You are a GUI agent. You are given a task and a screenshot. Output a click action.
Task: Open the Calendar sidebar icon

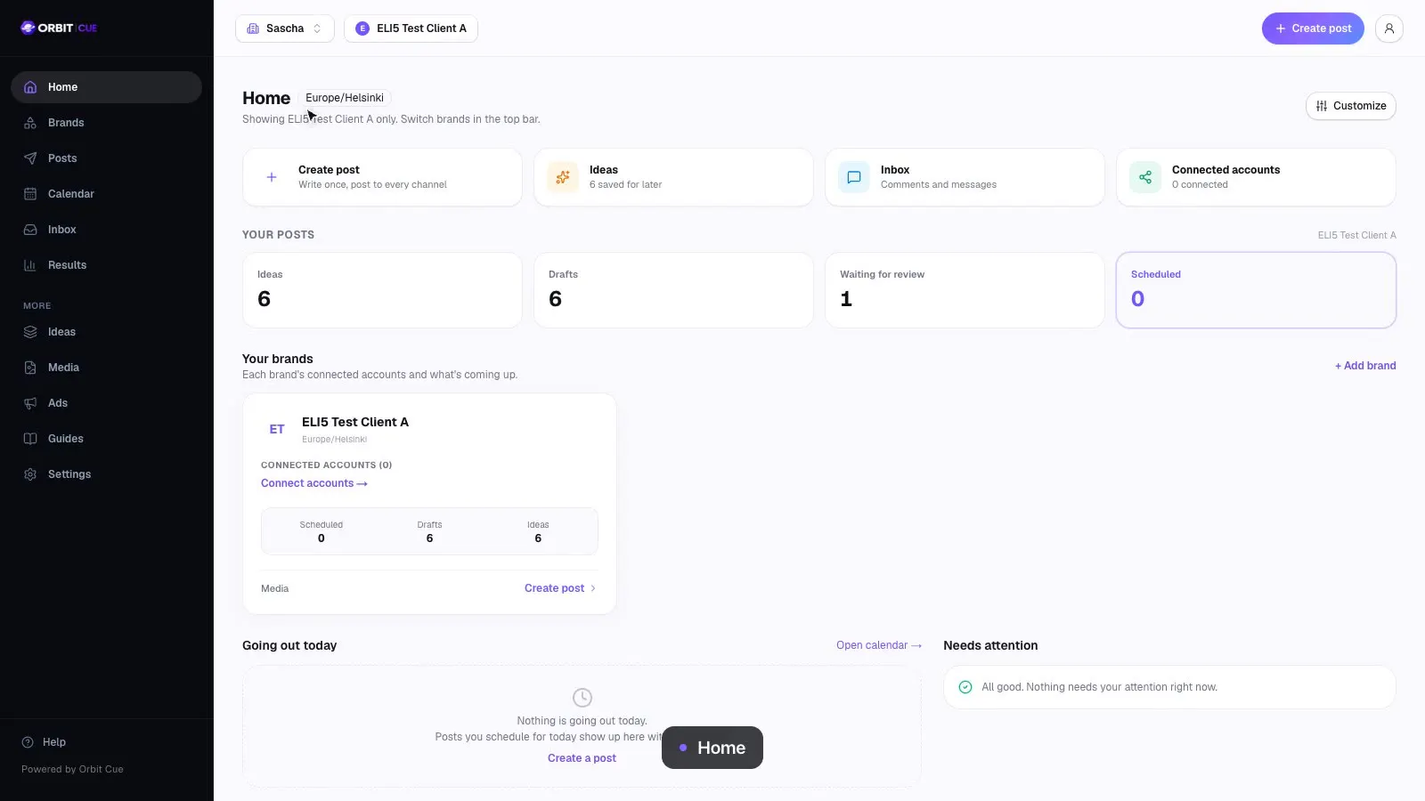tap(30, 194)
